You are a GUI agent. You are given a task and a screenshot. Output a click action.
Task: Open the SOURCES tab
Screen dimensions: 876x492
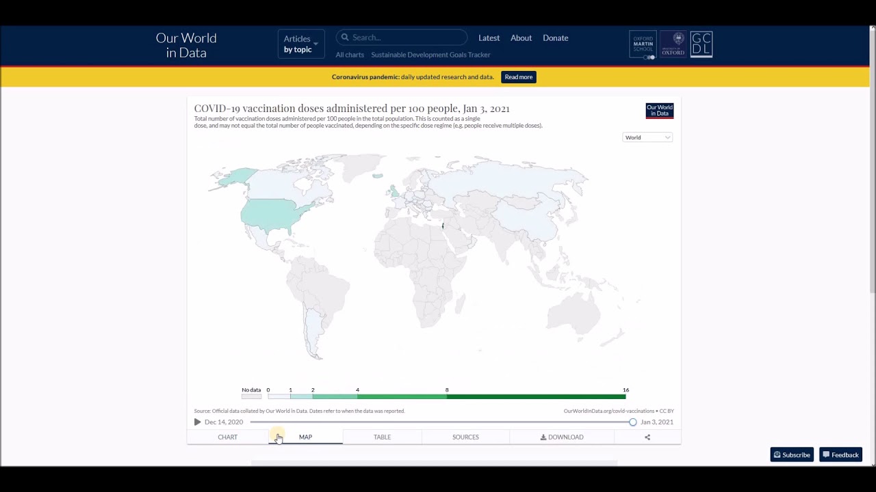point(465,437)
